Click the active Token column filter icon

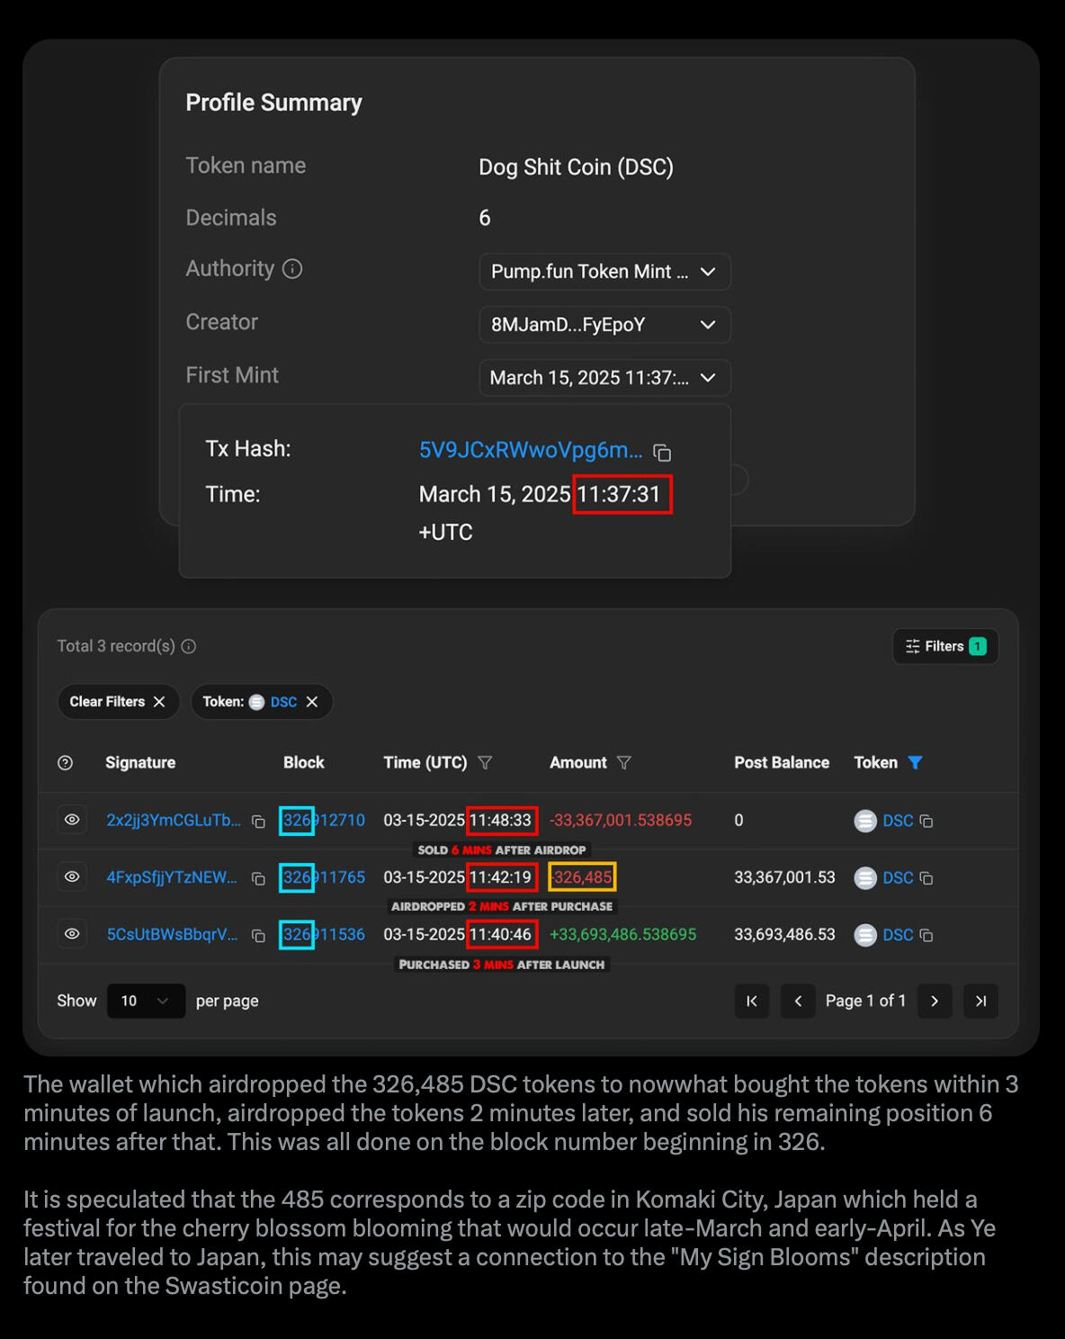pyautogui.click(x=916, y=763)
